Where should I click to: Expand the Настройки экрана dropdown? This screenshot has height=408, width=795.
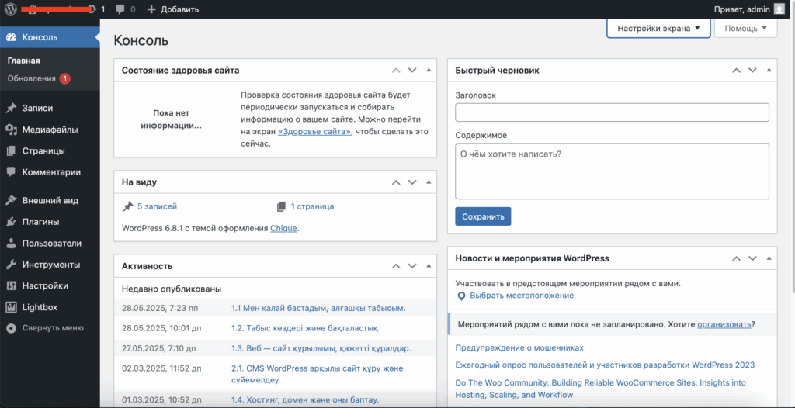coord(658,29)
